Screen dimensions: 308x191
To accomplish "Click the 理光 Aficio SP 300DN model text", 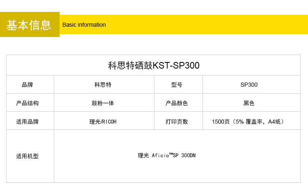I will tap(166, 156).
